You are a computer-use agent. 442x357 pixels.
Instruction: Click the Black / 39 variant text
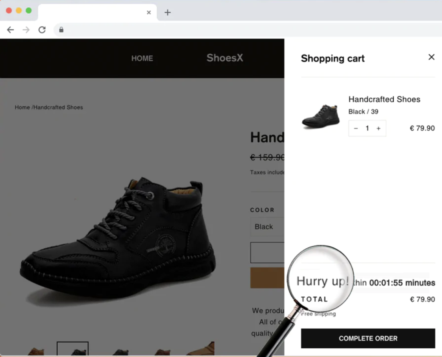pyautogui.click(x=363, y=112)
